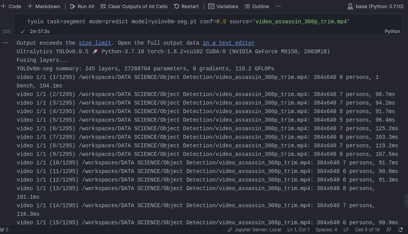Click the green checkmark on the executed cell
This screenshot has height=234, width=408.
[22, 31]
